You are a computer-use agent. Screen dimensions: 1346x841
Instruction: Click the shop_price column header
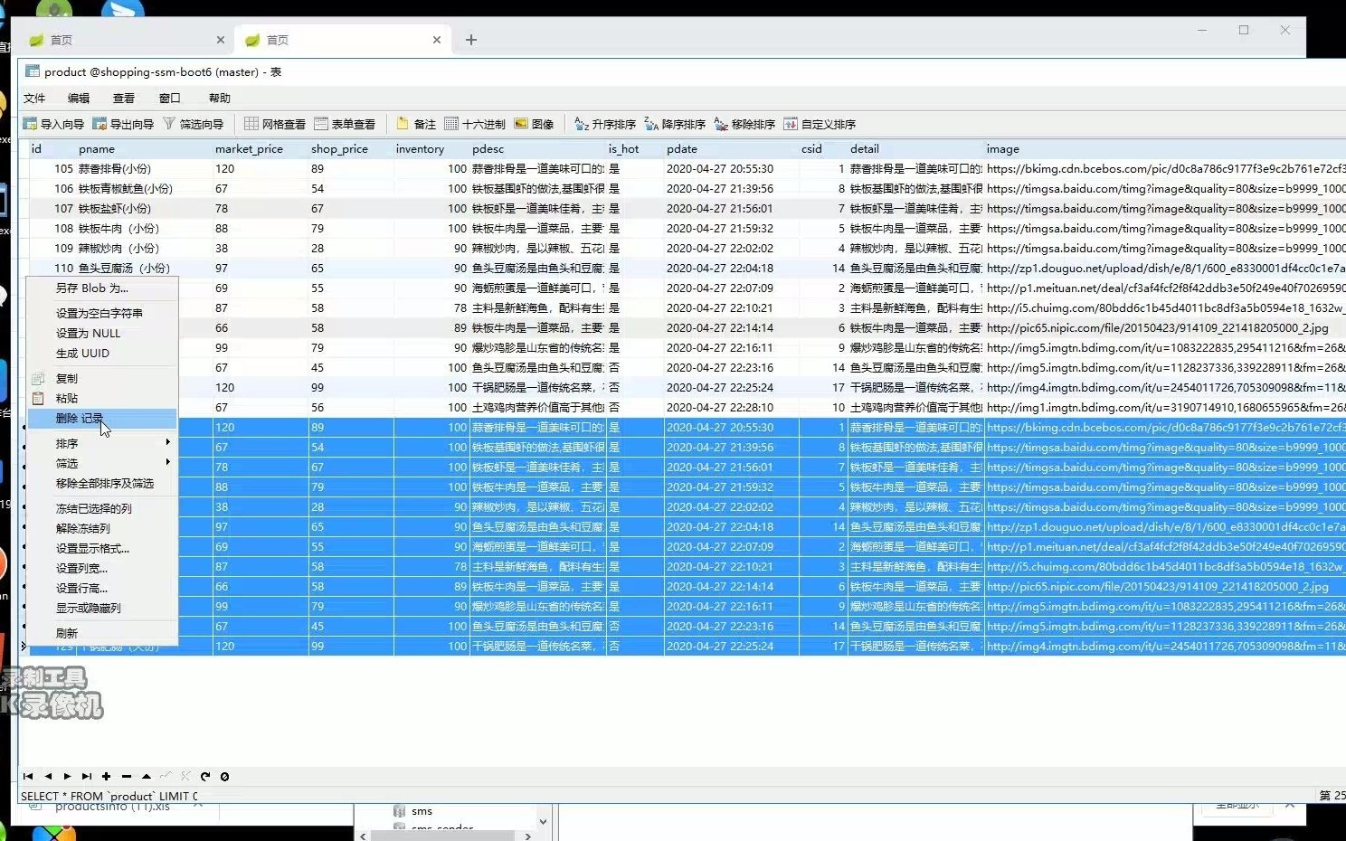(x=350, y=148)
